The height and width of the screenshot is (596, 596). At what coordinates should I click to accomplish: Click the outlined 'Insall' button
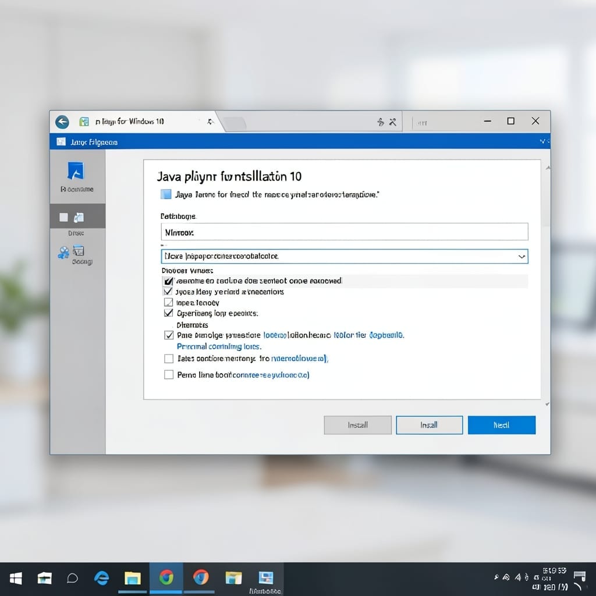[x=429, y=425]
